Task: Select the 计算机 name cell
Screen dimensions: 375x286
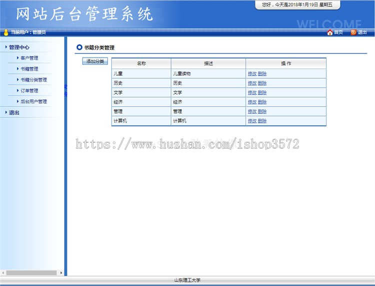Action: 141,121
